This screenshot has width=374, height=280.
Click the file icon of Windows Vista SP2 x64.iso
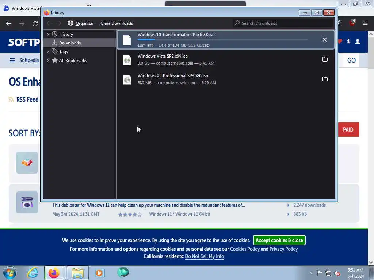tap(127, 59)
